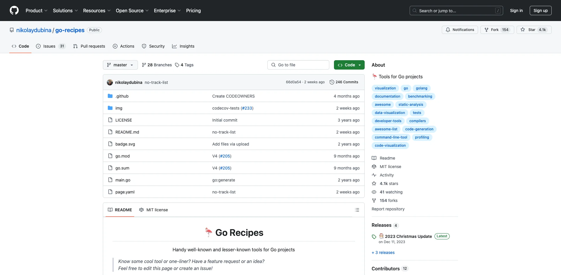Click the fork icon beside 154 forks
This screenshot has height=275, width=561.
tap(374, 200)
